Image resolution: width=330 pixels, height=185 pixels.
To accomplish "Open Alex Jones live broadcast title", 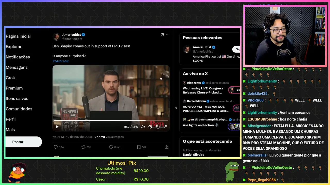I will (203, 90).
